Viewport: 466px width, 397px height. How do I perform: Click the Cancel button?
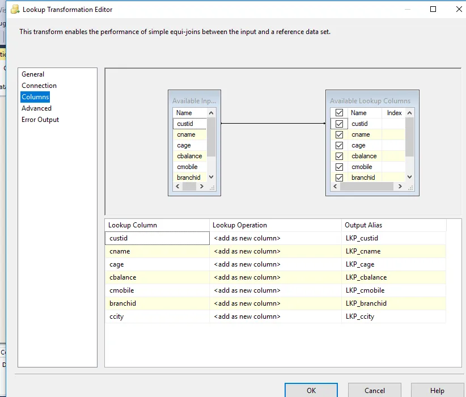coord(375,390)
